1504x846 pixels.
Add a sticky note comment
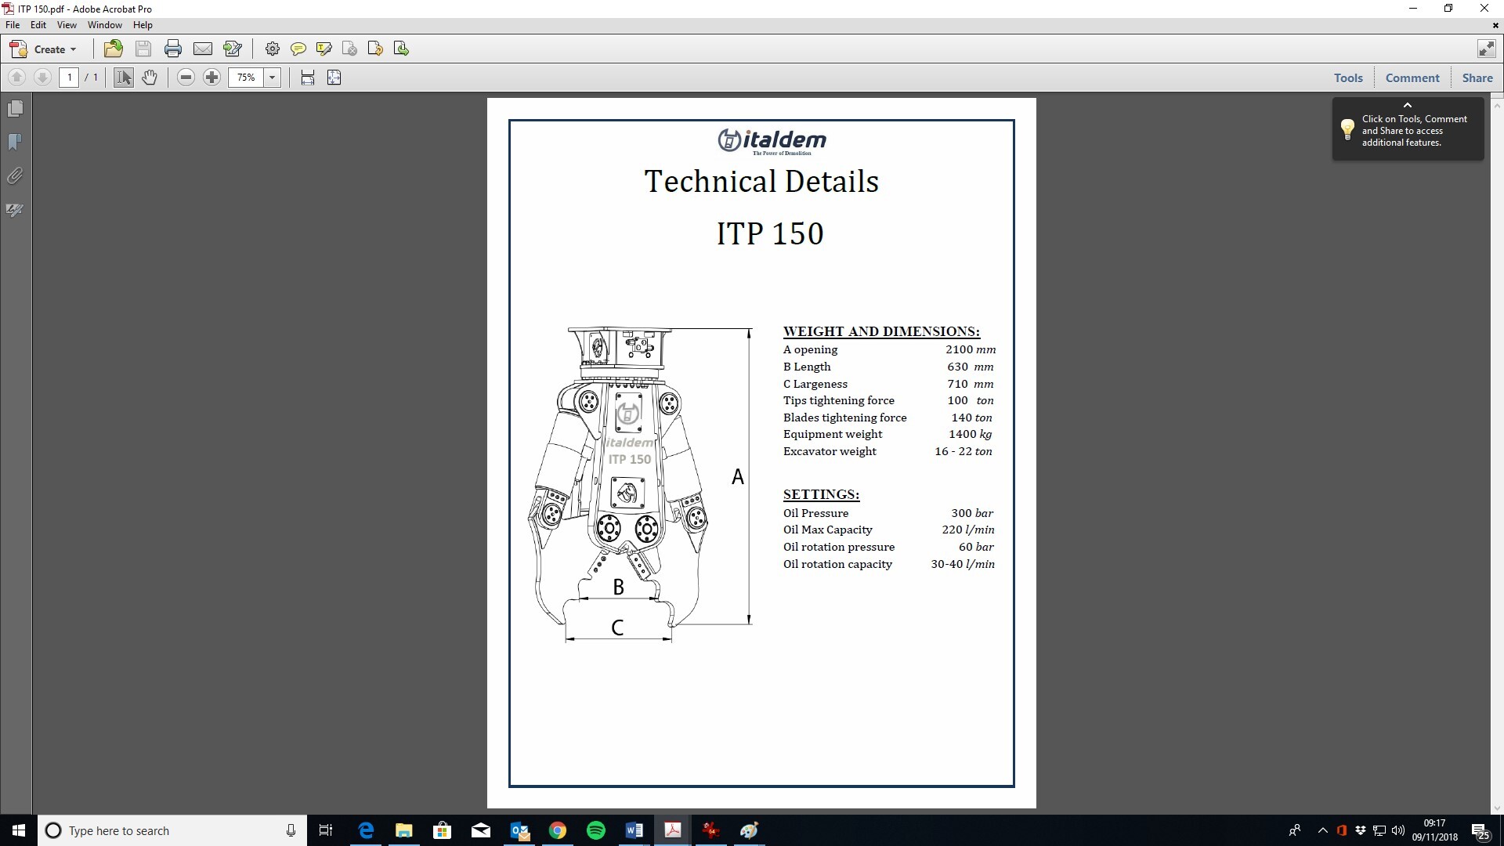(298, 49)
